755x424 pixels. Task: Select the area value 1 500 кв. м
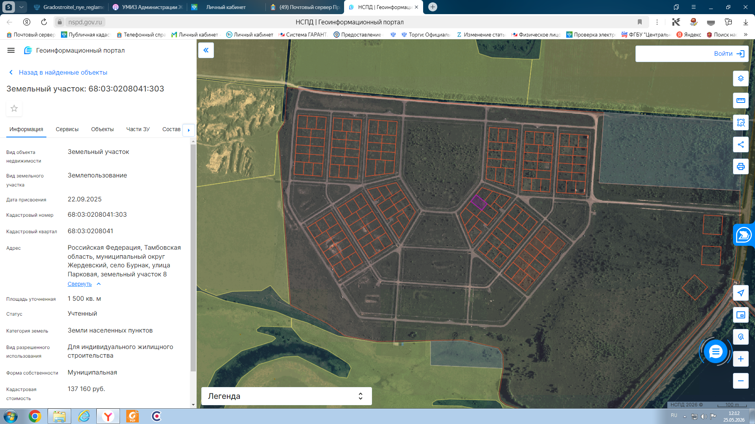tap(84, 298)
